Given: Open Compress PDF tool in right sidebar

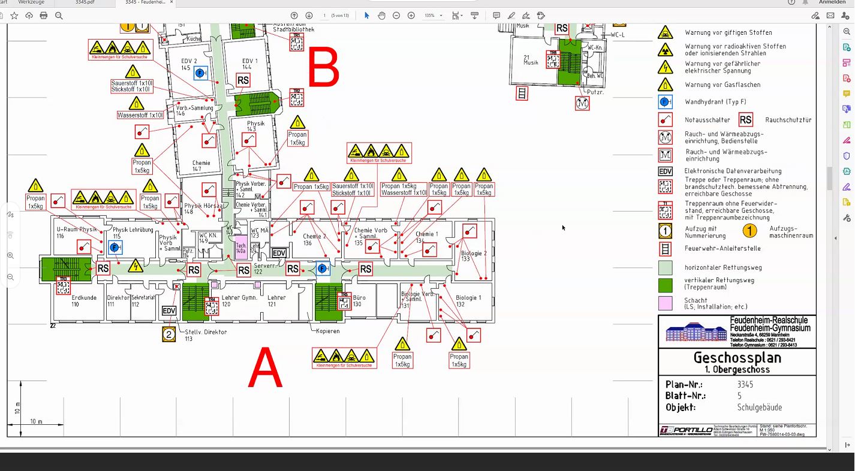Looking at the screenshot, I should (847, 171).
